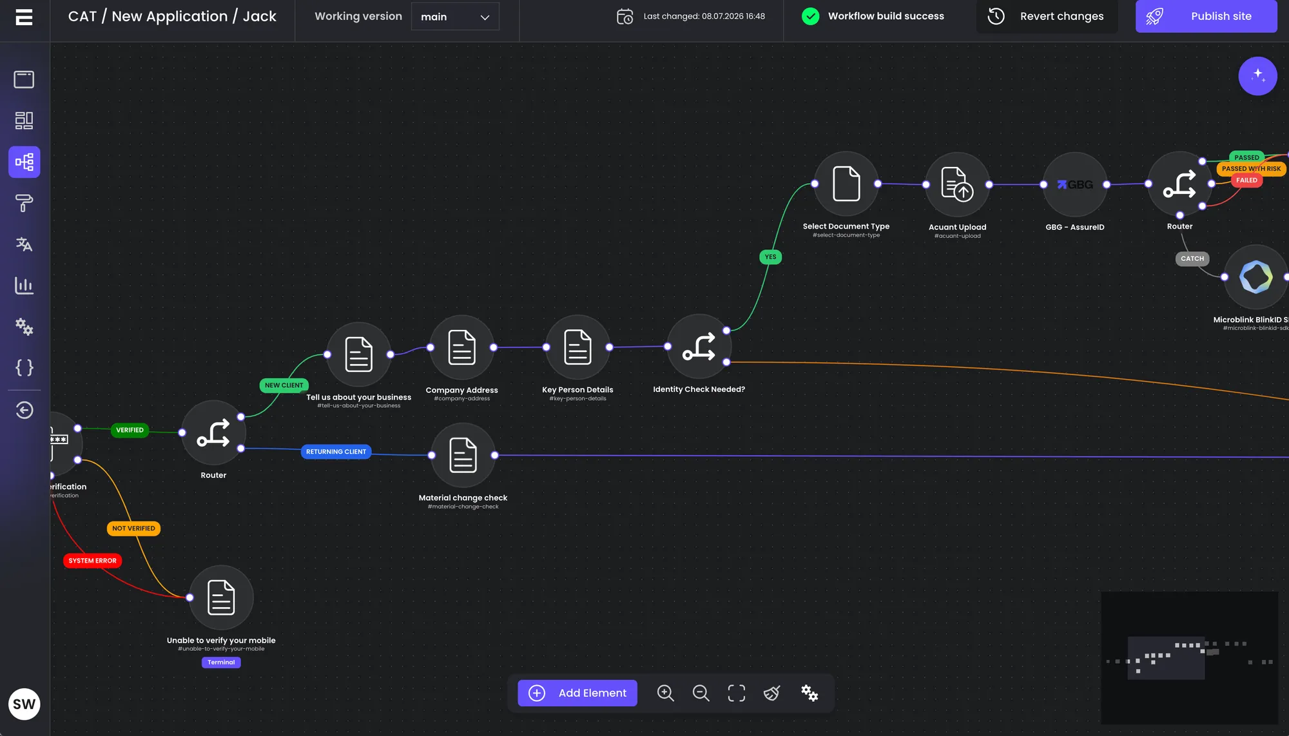Click the NEW CLIENT branch label
This screenshot has height=736, width=1289.
click(284, 385)
